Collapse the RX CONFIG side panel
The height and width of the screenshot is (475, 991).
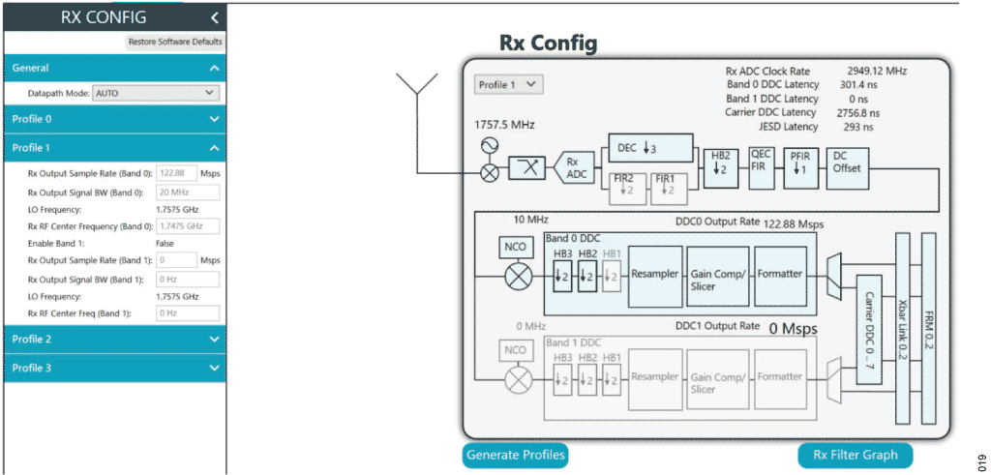[214, 17]
